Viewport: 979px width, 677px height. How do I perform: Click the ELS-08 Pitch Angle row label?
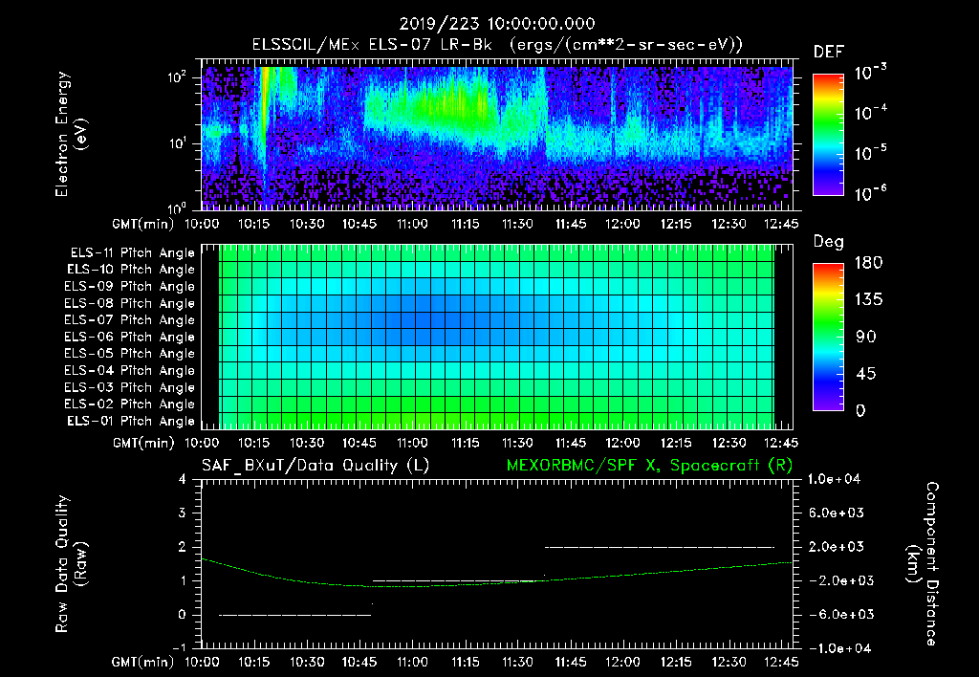click(130, 303)
